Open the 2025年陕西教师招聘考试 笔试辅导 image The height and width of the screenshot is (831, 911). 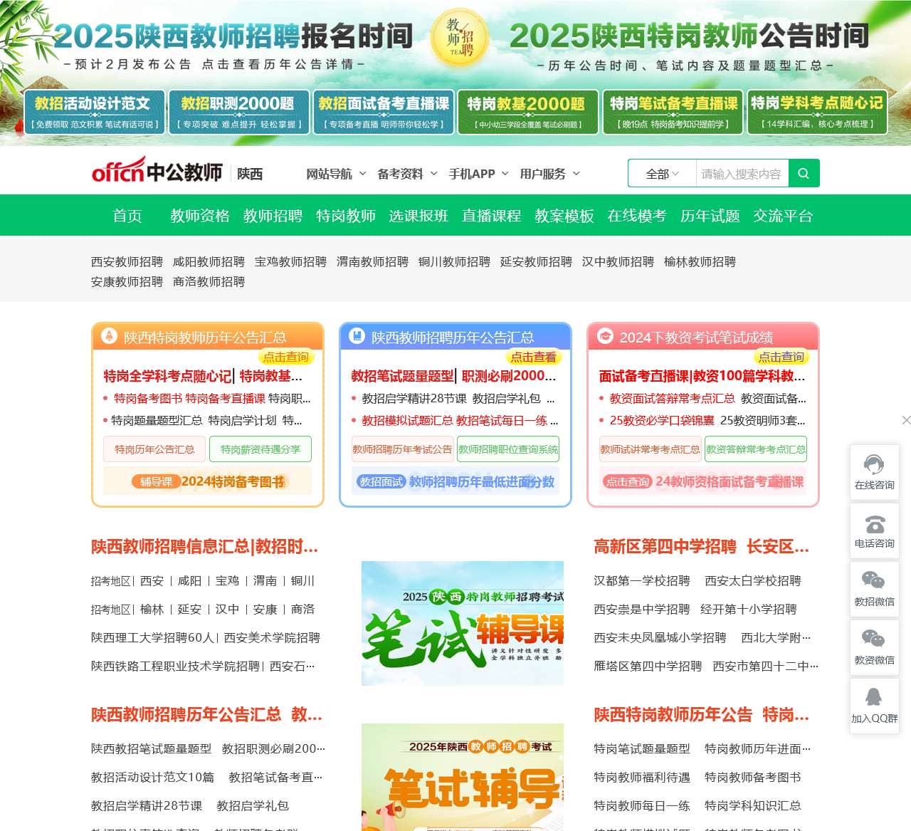(x=463, y=777)
